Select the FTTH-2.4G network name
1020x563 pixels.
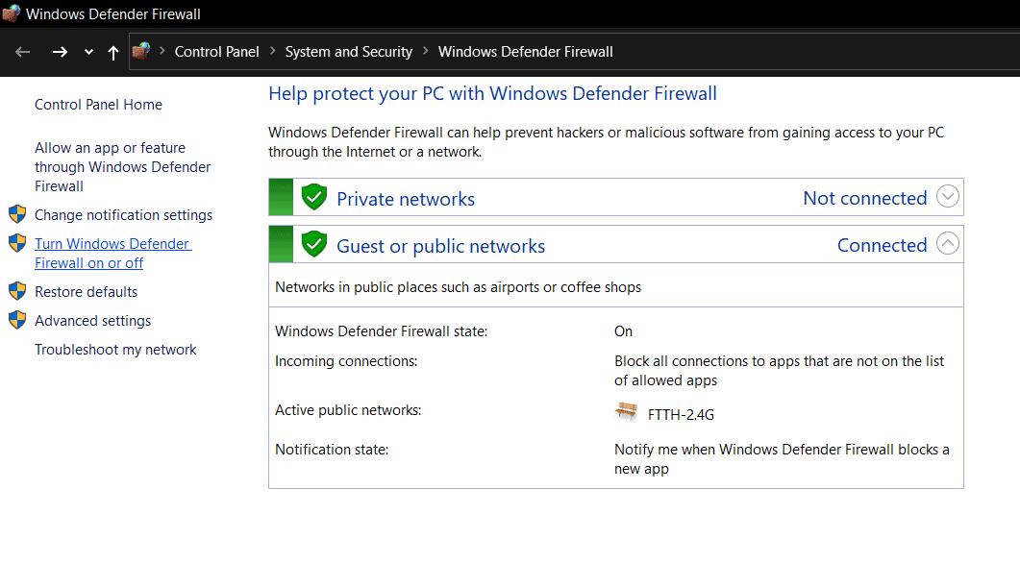(x=681, y=415)
